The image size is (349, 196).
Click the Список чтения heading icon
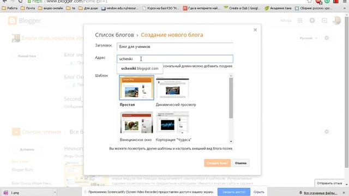(16, 132)
